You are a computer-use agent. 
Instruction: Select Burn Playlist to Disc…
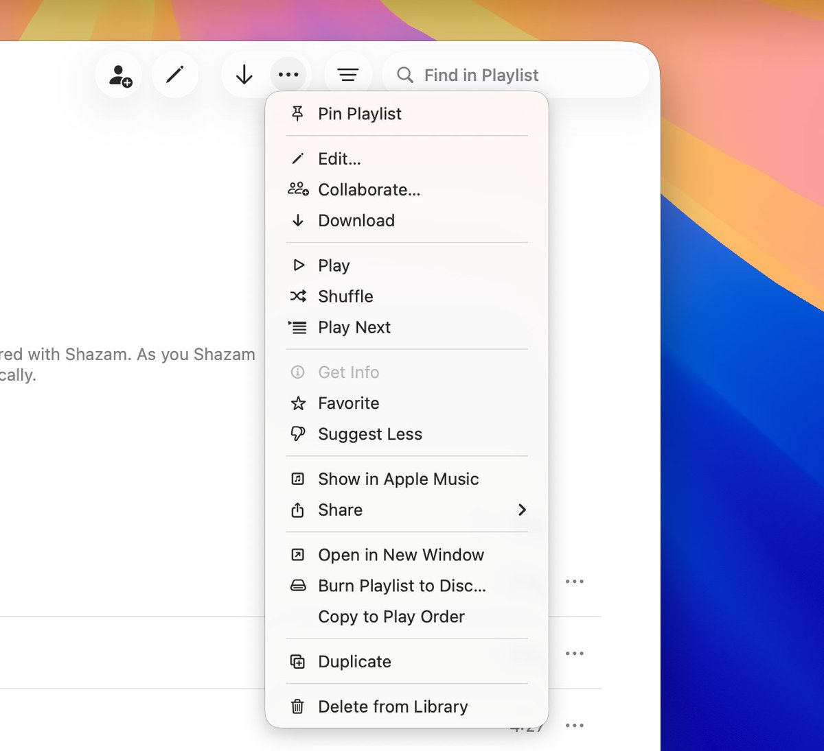(x=407, y=586)
